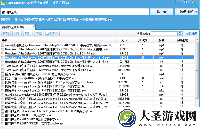Close the 银河护卫队2(28) tab
This screenshot has height=129, width=200.
tap(34, 26)
